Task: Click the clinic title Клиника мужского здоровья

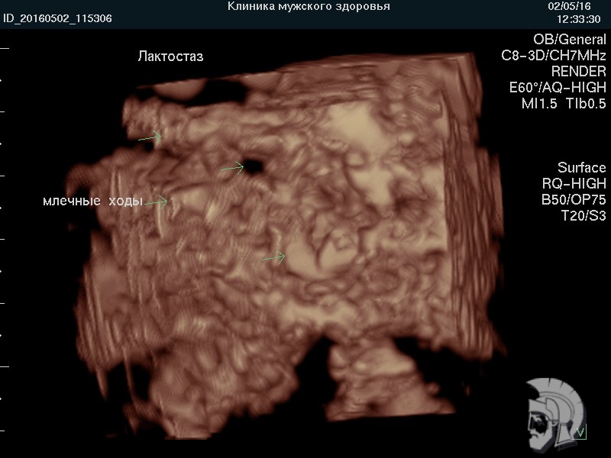Action: (x=309, y=7)
